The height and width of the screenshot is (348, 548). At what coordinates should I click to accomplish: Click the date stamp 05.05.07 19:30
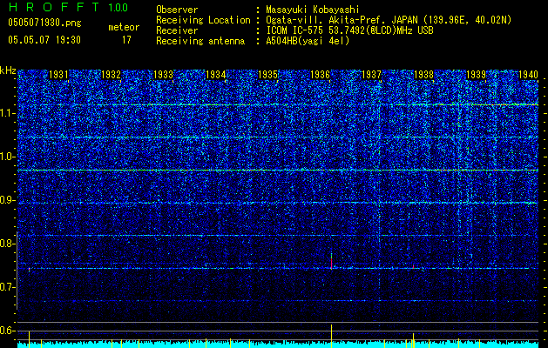click(44, 40)
